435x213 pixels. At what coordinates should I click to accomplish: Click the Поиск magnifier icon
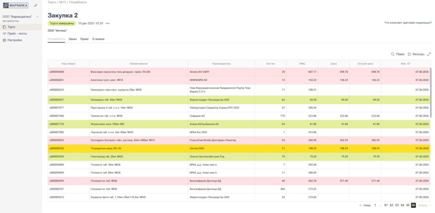pos(393,54)
